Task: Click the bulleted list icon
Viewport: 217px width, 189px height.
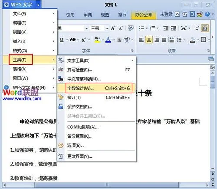Action: pos(141,28)
